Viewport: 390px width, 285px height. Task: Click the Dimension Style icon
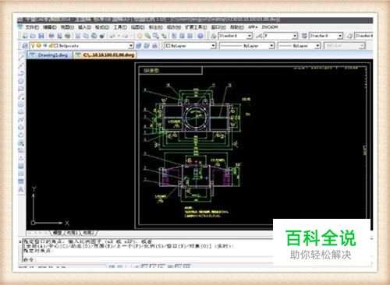coord(259,36)
